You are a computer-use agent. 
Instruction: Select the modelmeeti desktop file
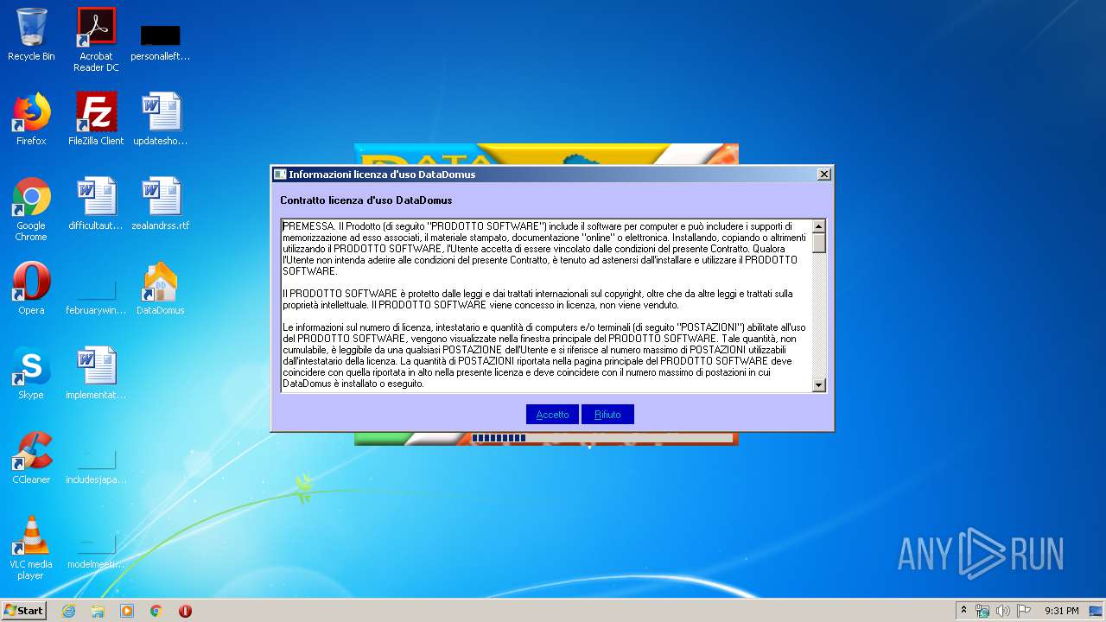96,549
